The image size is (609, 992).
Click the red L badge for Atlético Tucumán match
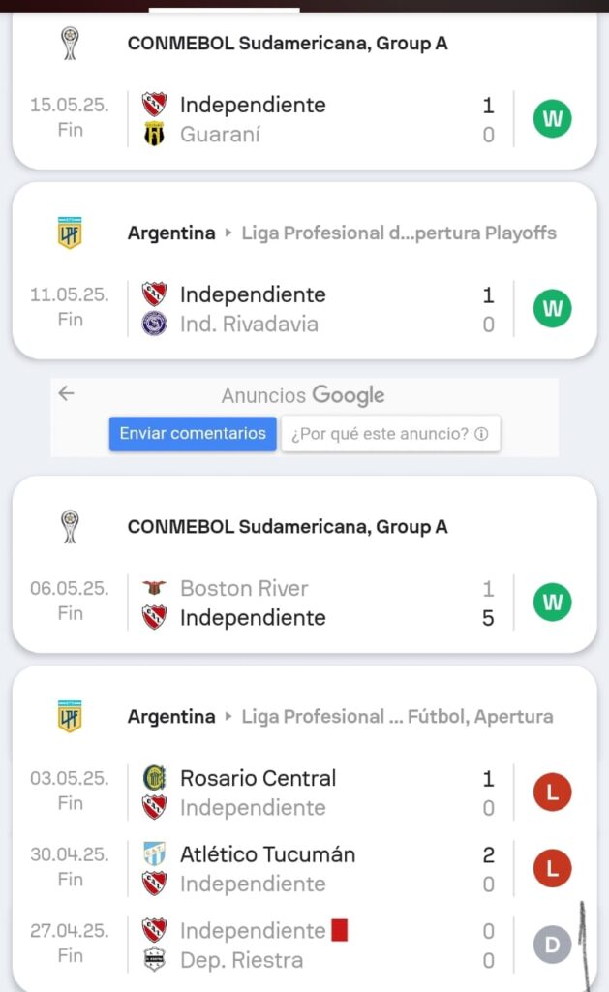(553, 869)
